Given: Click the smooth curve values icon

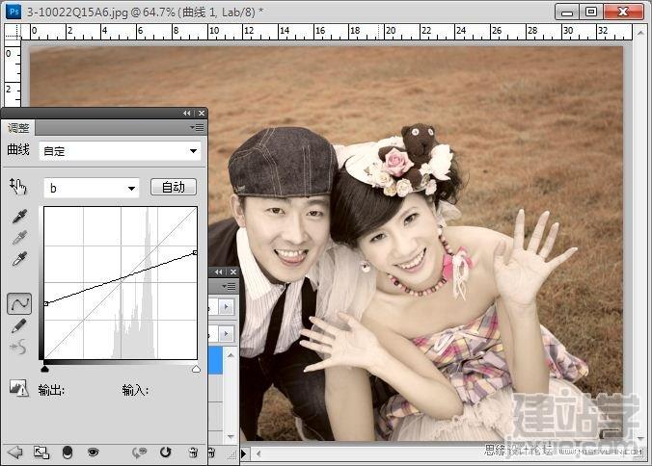Looking at the screenshot, I should [x=18, y=347].
